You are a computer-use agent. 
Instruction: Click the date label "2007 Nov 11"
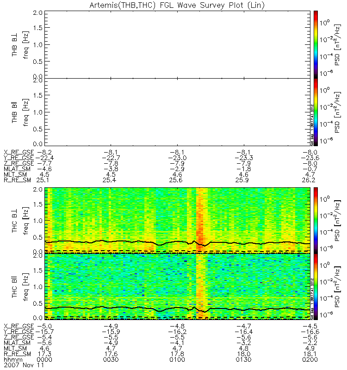point(24,365)
